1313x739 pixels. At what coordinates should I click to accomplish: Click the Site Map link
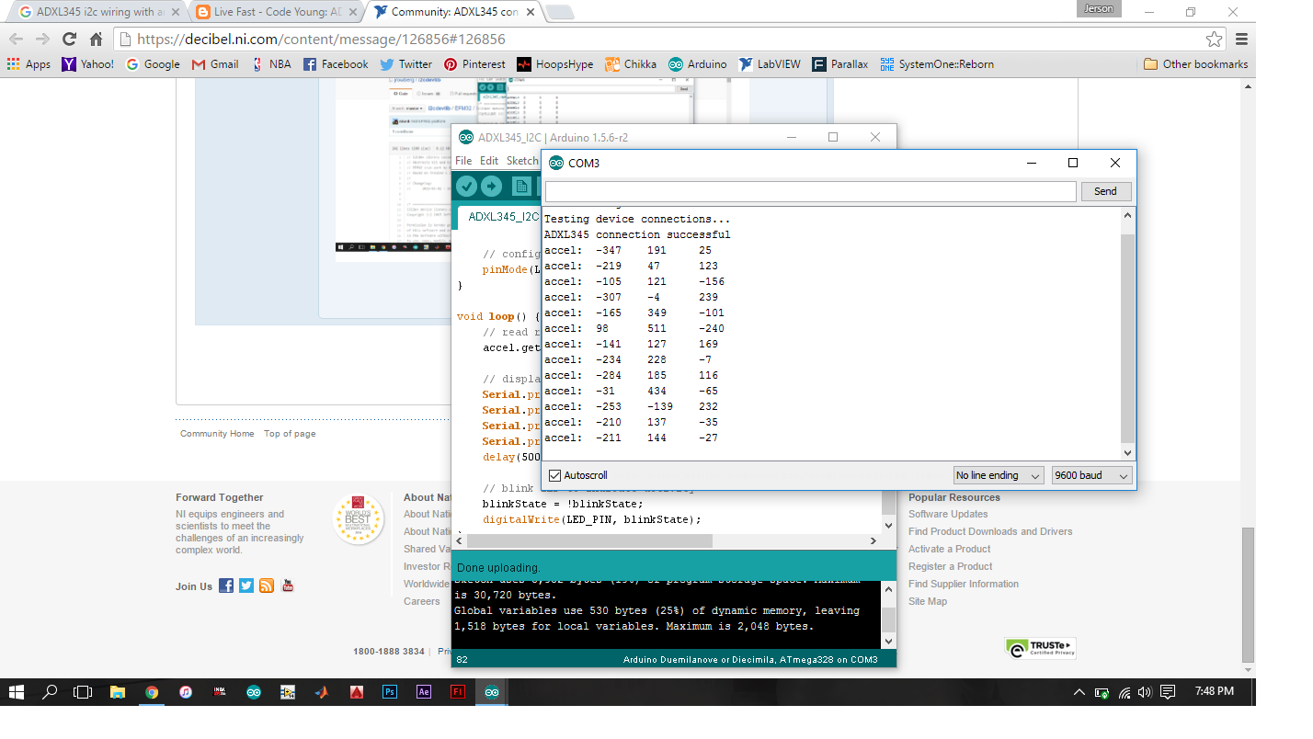[x=927, y=601]
